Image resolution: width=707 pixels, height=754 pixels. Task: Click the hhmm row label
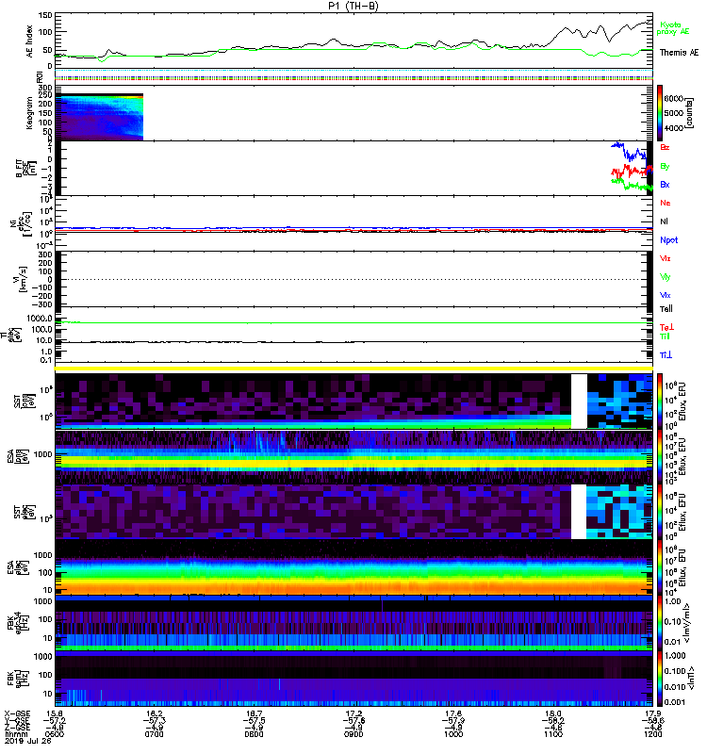coord(15,734)
